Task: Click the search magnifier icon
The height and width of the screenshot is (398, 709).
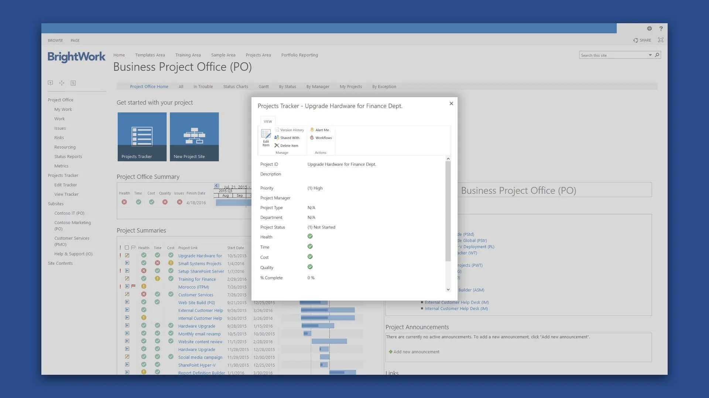Action: (657, 55)
